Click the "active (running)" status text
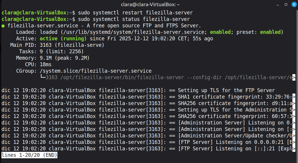298x163 pixels. (x=63, y=39)
